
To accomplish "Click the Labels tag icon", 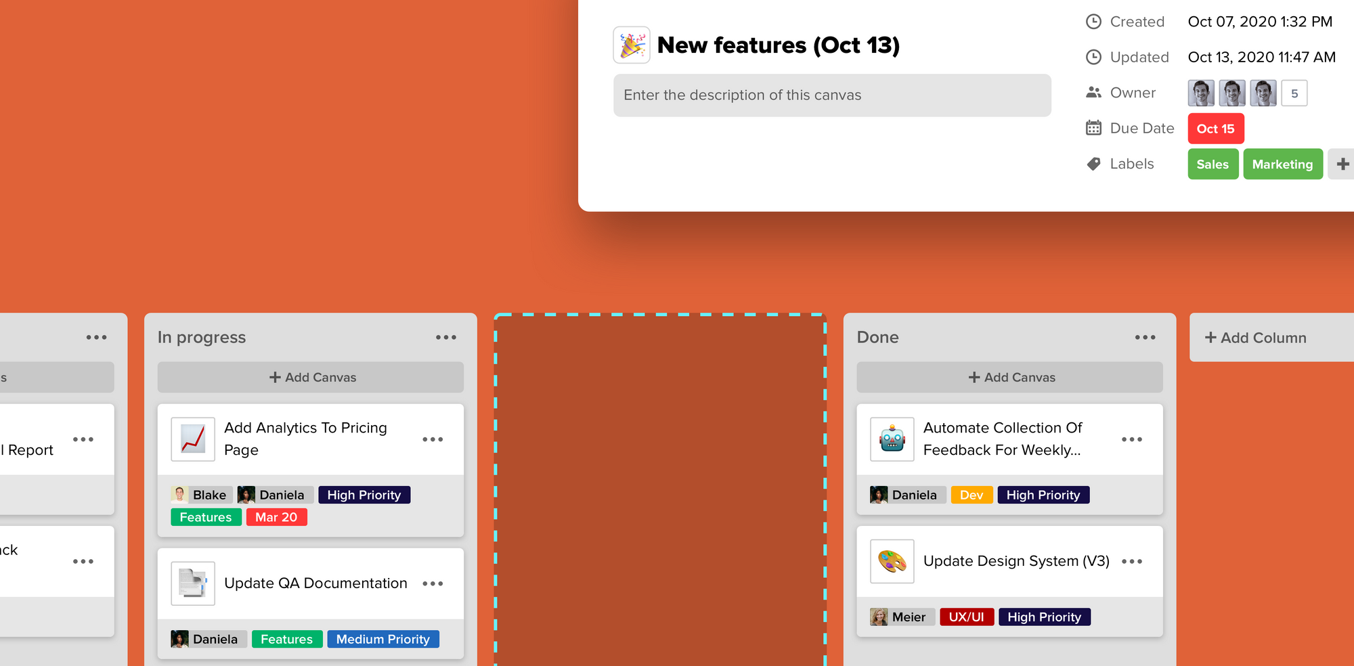I will coord(1093,164).
